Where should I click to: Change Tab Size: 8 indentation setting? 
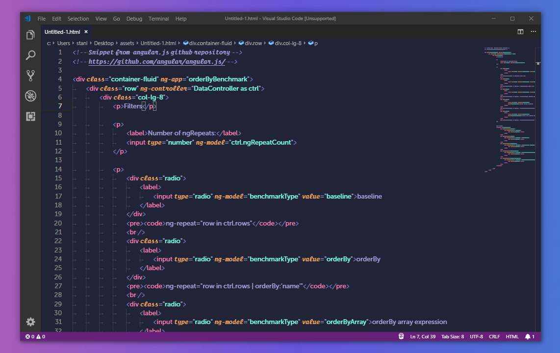click(453, 337)
